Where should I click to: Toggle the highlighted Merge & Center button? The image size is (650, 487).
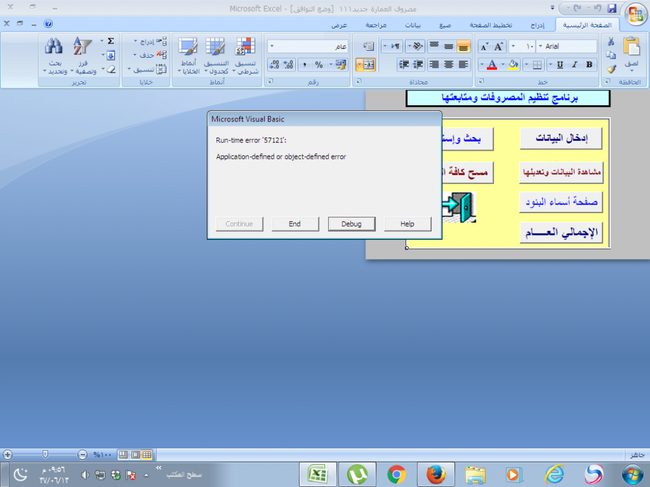pyautogui.click(x=369, y=64)
